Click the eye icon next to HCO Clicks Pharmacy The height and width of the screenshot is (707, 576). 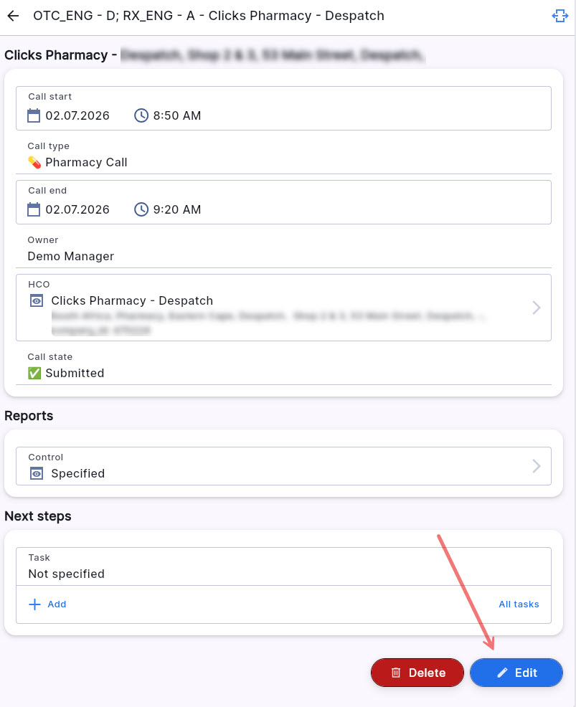[x=37, y=300]
